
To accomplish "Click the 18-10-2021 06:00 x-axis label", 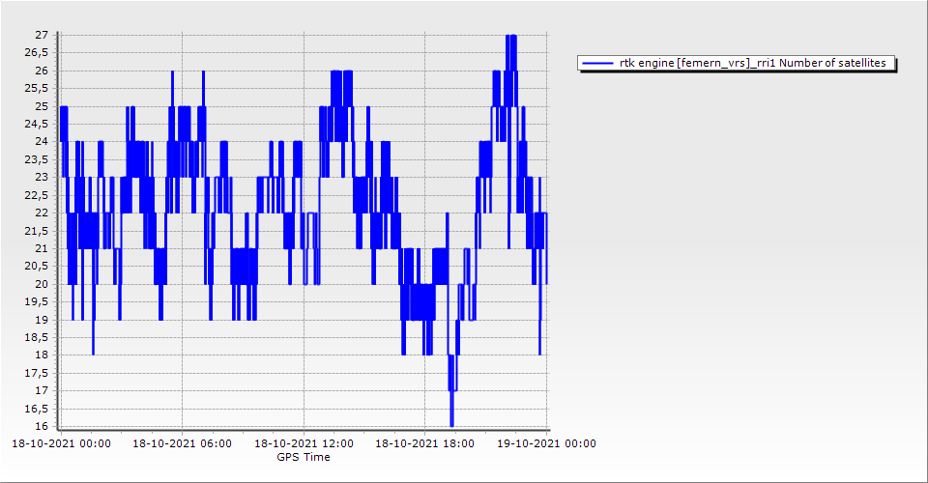I will [182, 444].
